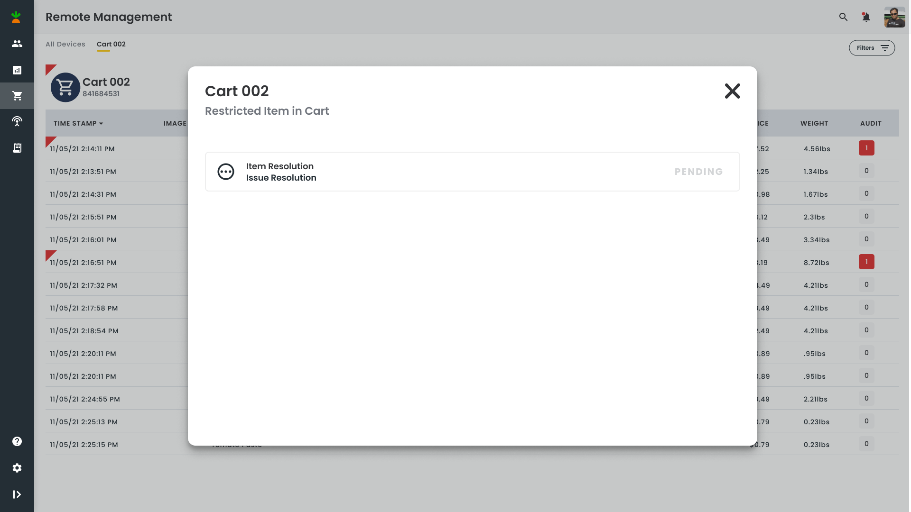This screenshot has width=911, height=512.
Task: Expand the sidebar with arrow icon
Action: point(17,494)
